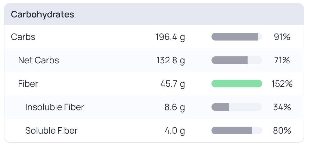
Task: Click the 91% Carbs percentage value
Action: 282,37
